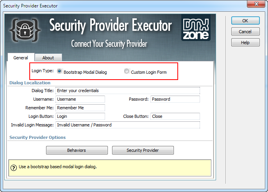Viewport: 268px width, 192px height.
Task: Click the 'Remember Me:' label
Action: (39, 108)
